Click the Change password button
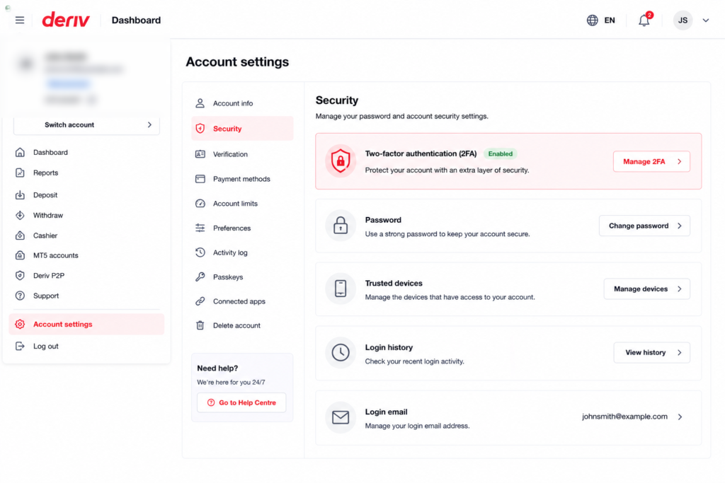The image size is (725, 483). (x=644, y=226)
